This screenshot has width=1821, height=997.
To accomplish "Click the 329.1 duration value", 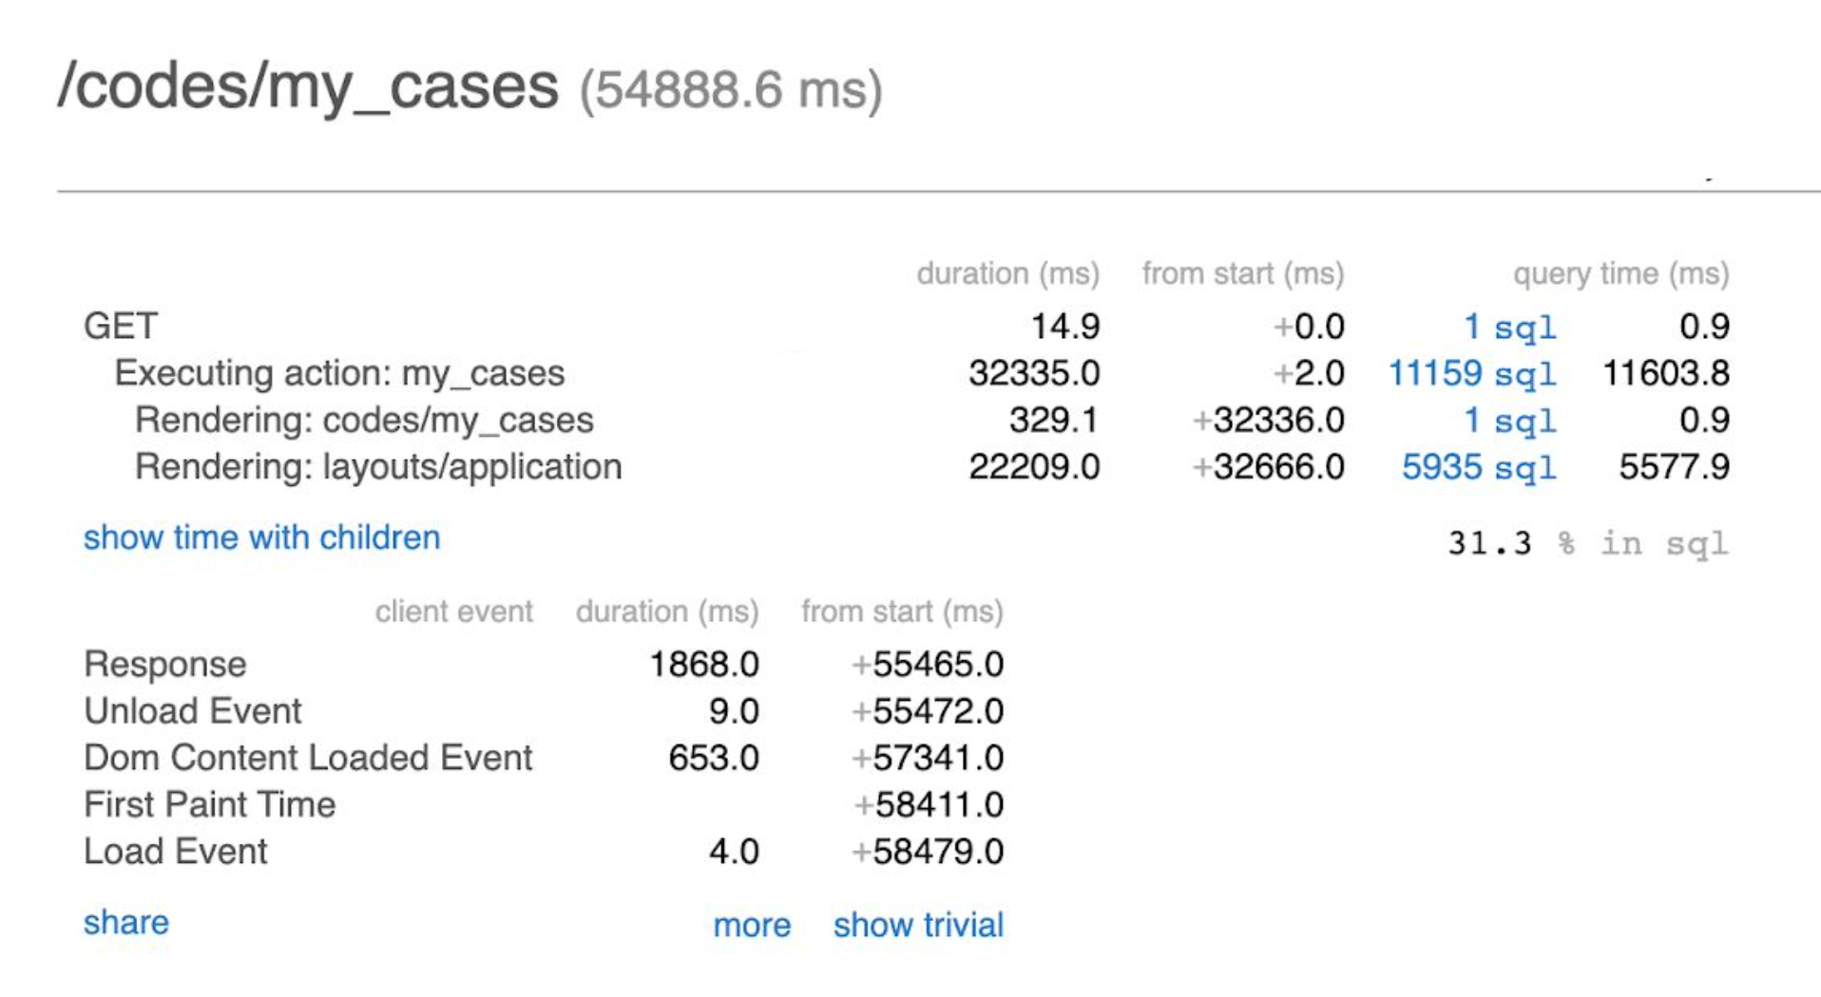I will tap(1054, 420).
